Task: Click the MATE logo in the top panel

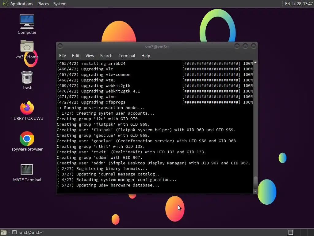Action: pos(5,4)
